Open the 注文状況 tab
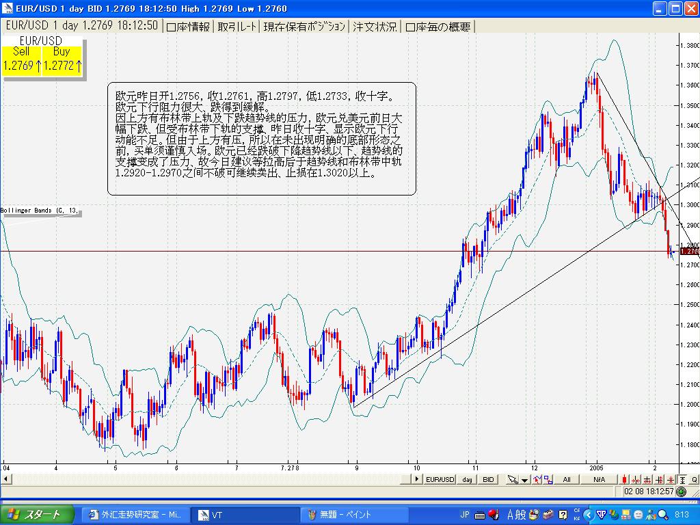700x525 pixels. 375,27
